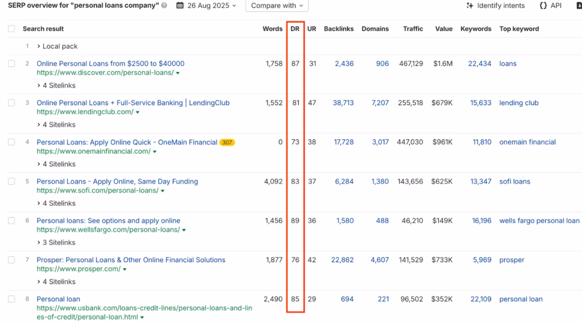Click the 307 redirect badge on OneMain result
The width and height of the screenshot is (582, 324).
[x=227, y=142]
